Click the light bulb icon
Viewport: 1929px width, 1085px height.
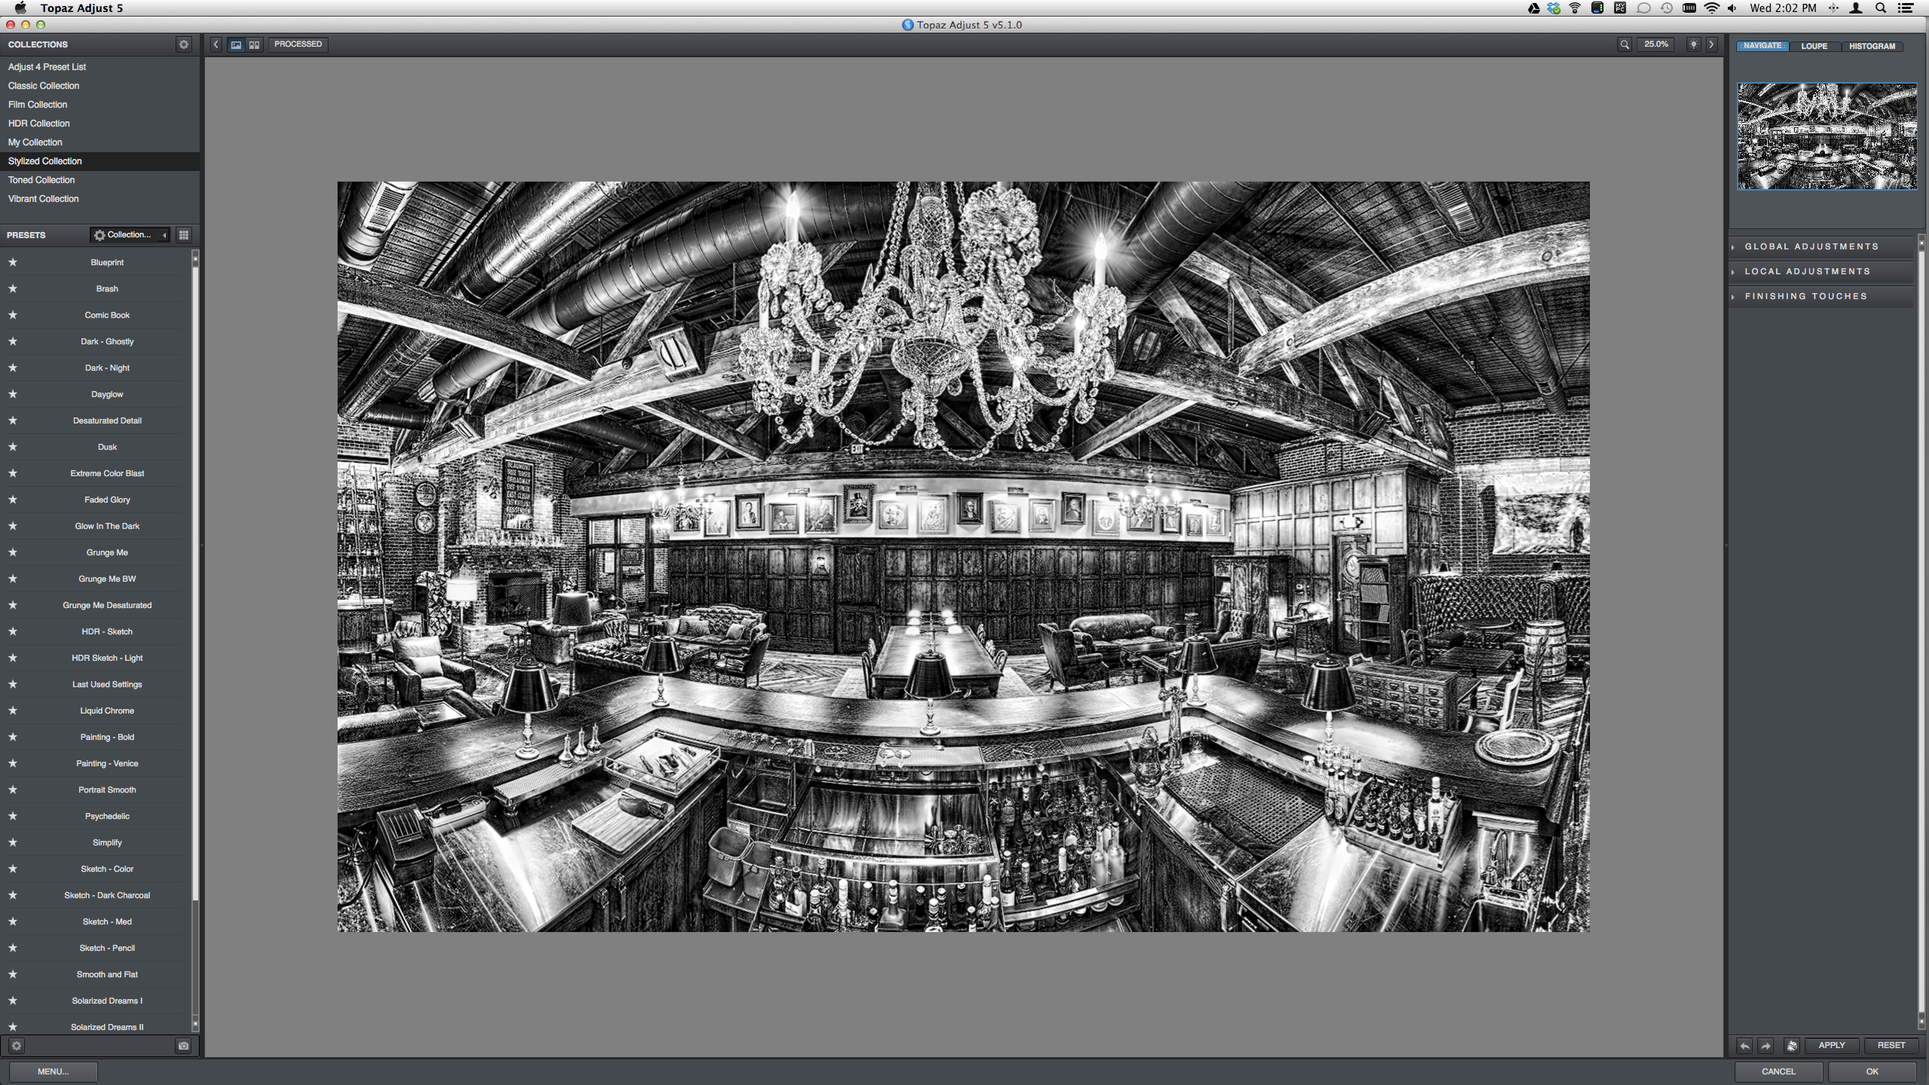[1693, 44]
